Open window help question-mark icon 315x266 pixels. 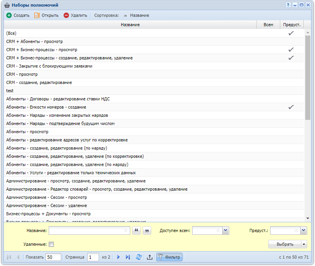pyautogui.click(x=288, y=5)
